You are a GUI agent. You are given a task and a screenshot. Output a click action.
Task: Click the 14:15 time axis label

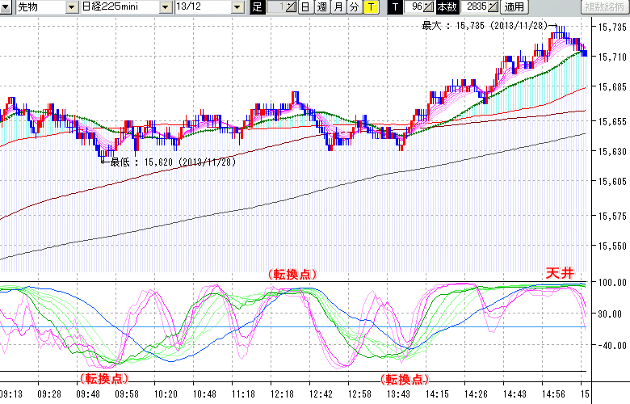(437, 394)
